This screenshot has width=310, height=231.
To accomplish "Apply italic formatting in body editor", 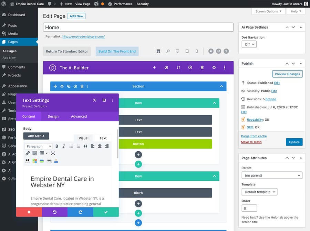I will point(64,146).
